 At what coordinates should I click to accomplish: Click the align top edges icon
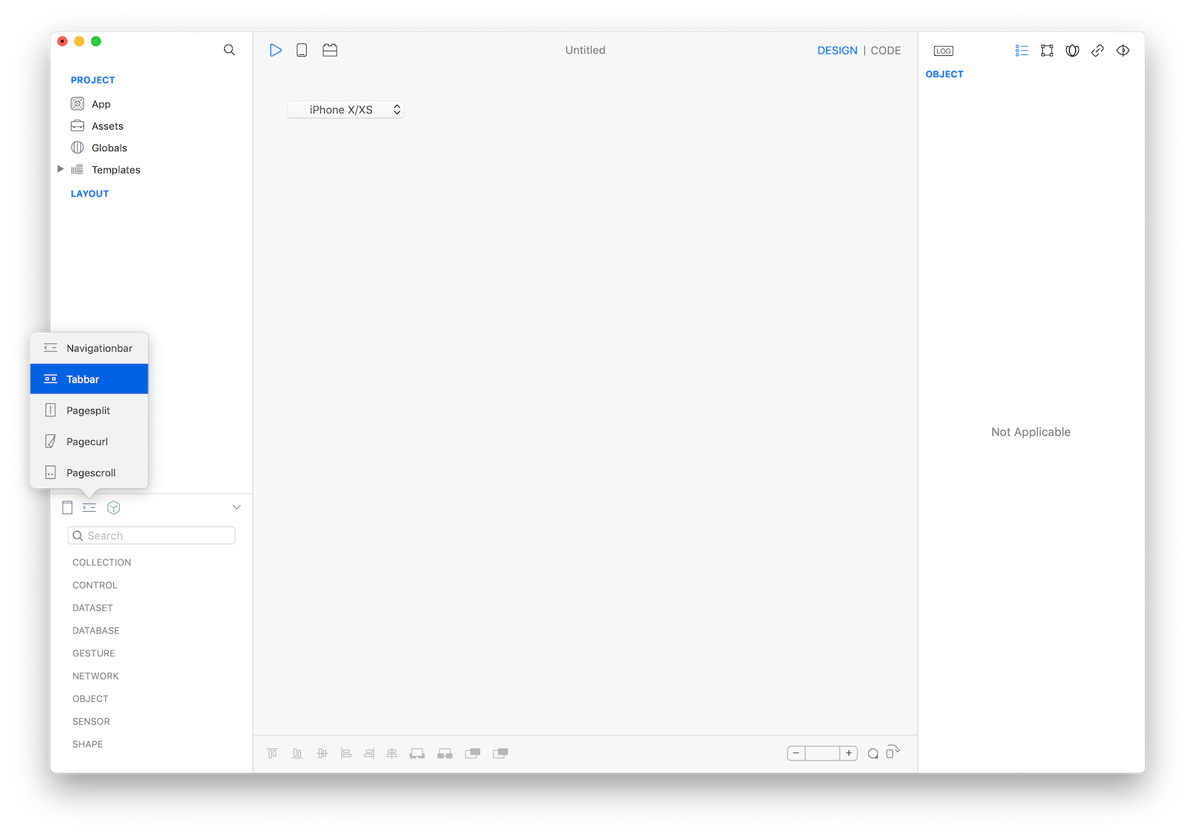tap(273, 753)
